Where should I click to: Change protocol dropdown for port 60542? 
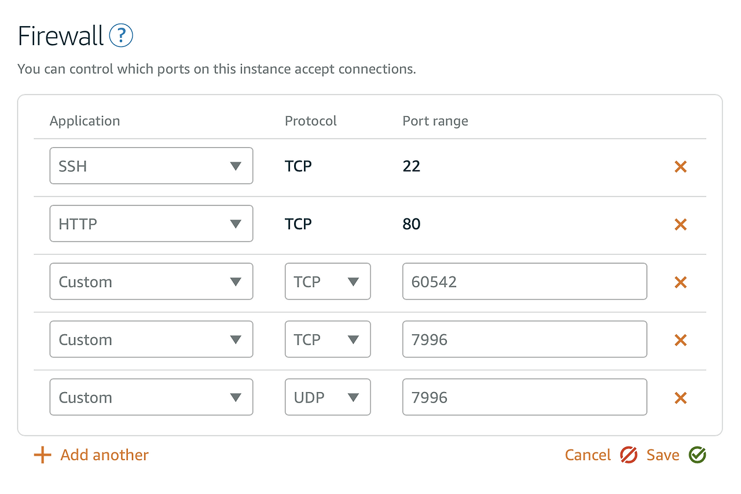click(x=327, y=282)
